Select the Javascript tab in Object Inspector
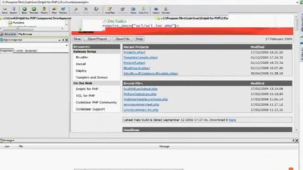The height and width of the screenshot is (170, 303). point(31,51)
